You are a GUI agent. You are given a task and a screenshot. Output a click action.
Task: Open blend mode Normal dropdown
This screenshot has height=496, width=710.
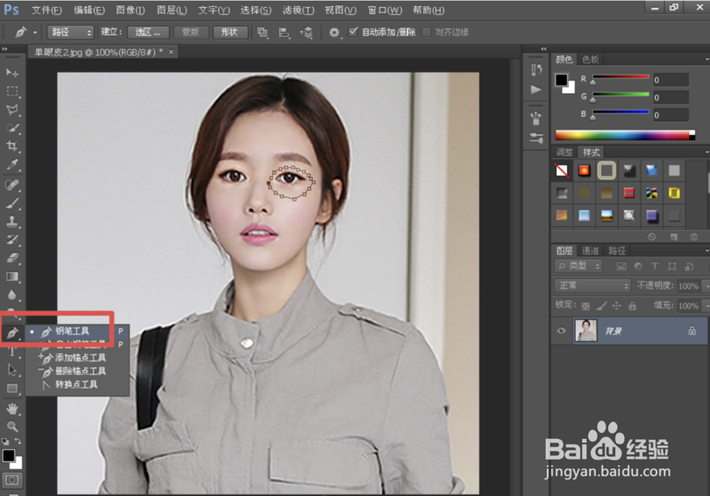pyautogui.click(x=592, y=286)
